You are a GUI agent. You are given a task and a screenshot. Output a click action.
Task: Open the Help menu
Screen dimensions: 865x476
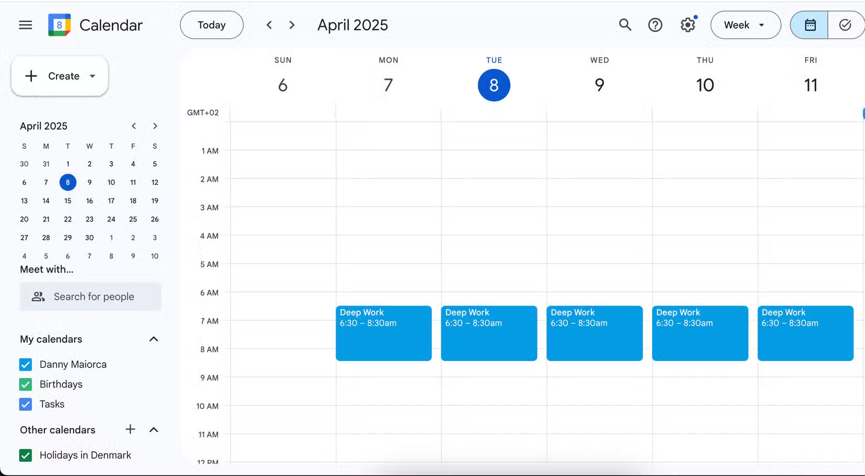(x=655, y=25)
